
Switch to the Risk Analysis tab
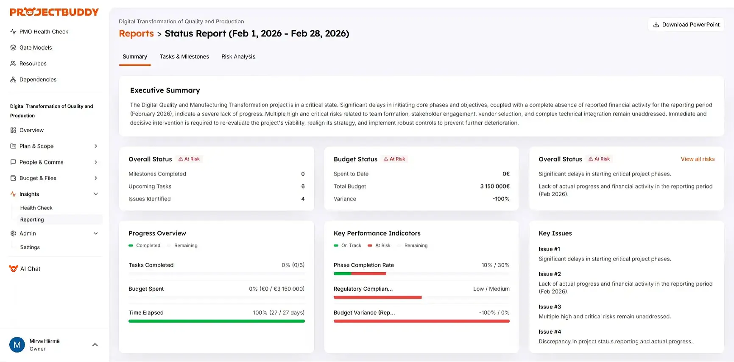pyautogui.click(x=238, y=57)
